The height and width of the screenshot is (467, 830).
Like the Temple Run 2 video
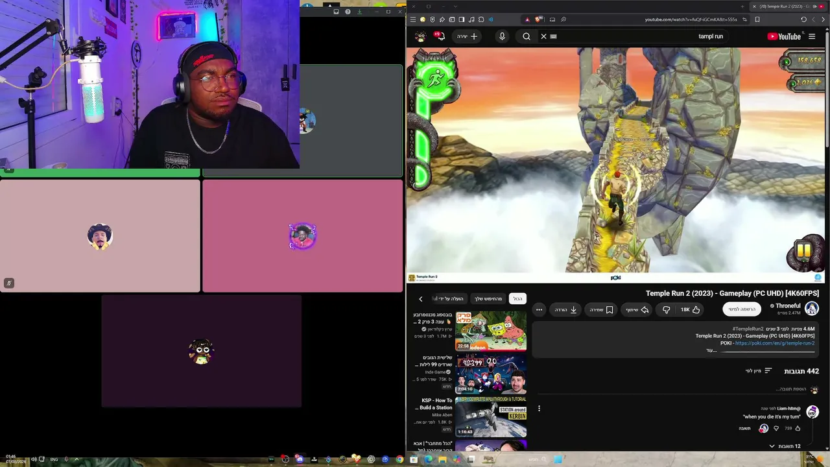tap(690, 309)
